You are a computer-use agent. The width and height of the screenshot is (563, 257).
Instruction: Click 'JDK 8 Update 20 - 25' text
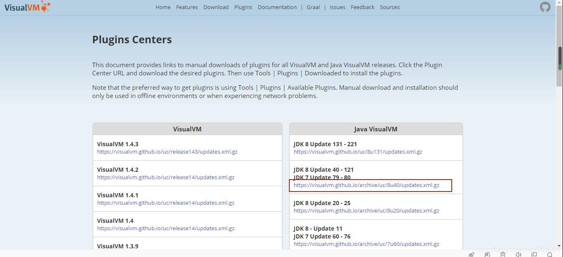coord(322,203)
